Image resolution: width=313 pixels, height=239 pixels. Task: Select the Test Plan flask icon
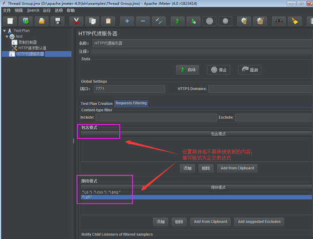click(10, 31)
